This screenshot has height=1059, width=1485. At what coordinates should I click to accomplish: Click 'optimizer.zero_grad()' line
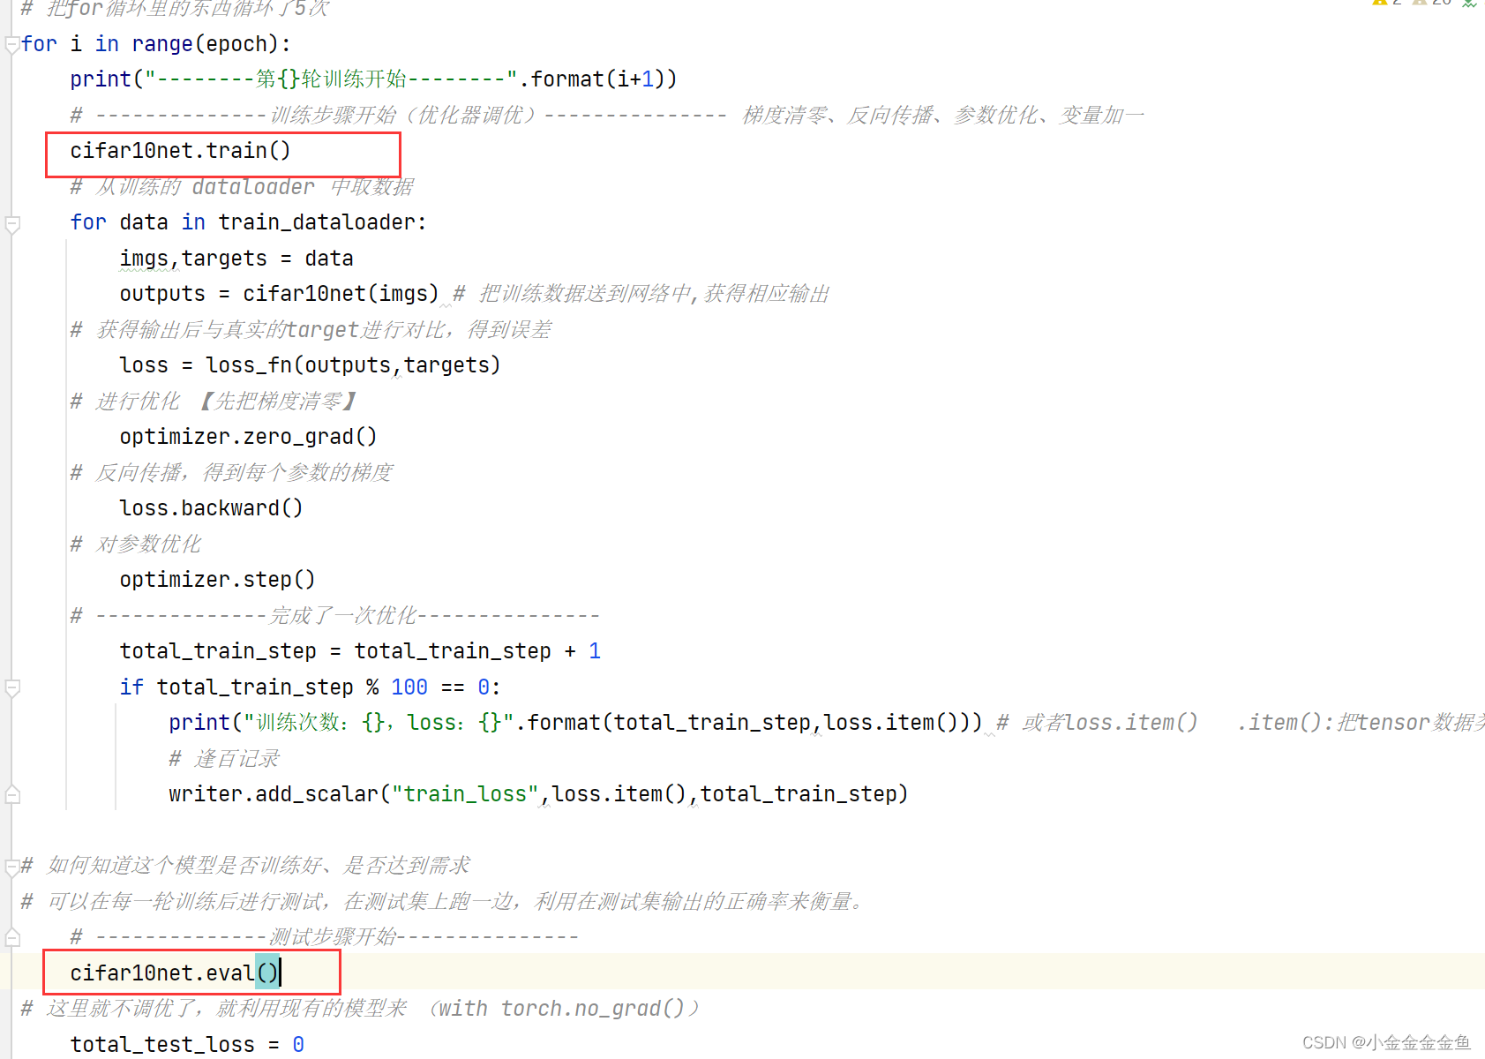point(248,437)
